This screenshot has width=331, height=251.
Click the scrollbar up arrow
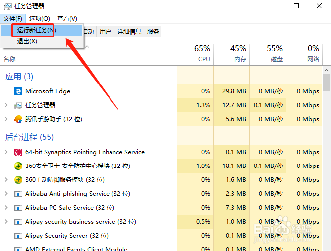327,70
